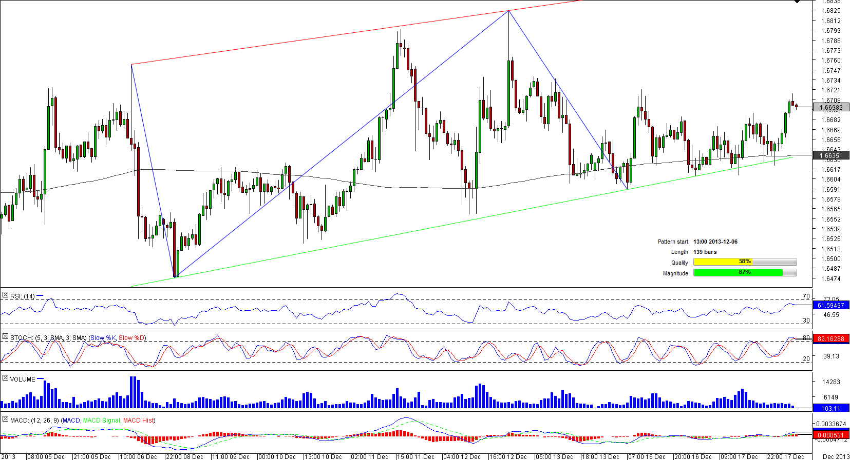Screen dimensions: 850x460
Task: Click the red STOCH value tag 89.16288
Action: (x=830, y=339)
